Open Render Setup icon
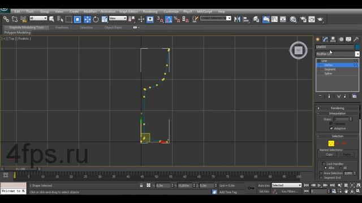Image resolution: width=362 pixels, height=203 pixels. pyautogui.click(x=303, y=19)
